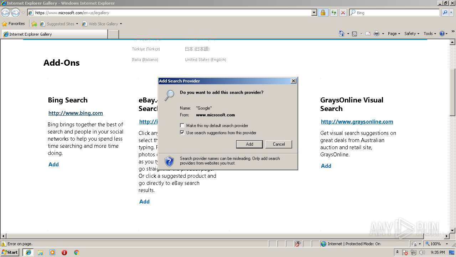Open the Safety menu
This screenshot has height=257, width=456.
pos(412,34)
